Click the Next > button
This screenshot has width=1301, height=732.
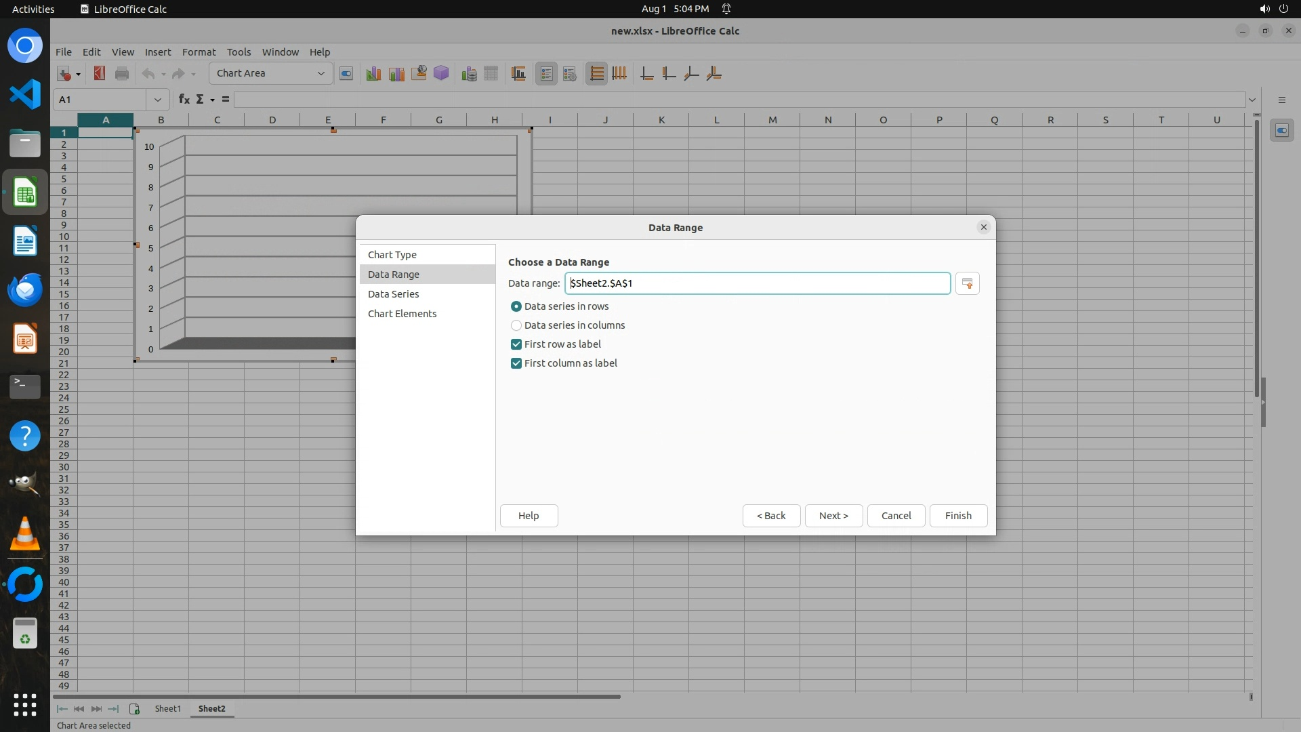[833, 516]
